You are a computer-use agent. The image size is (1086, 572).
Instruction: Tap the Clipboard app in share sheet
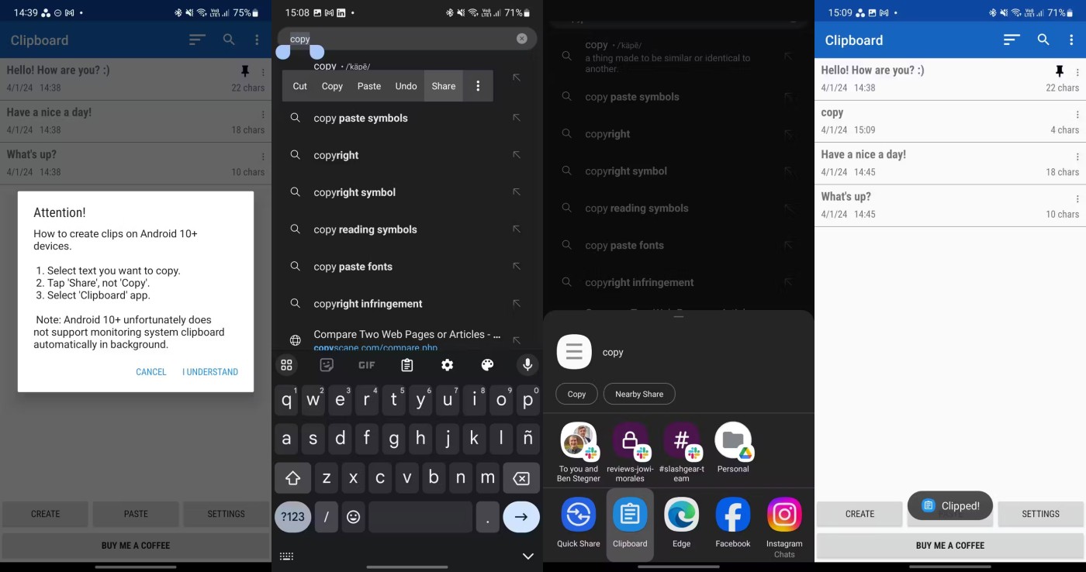pyautogui.click(x=629, y=522)
